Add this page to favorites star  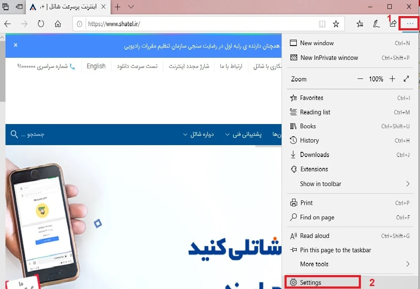336,24
